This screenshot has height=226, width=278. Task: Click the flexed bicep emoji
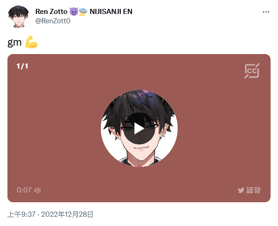pos(32,42)
